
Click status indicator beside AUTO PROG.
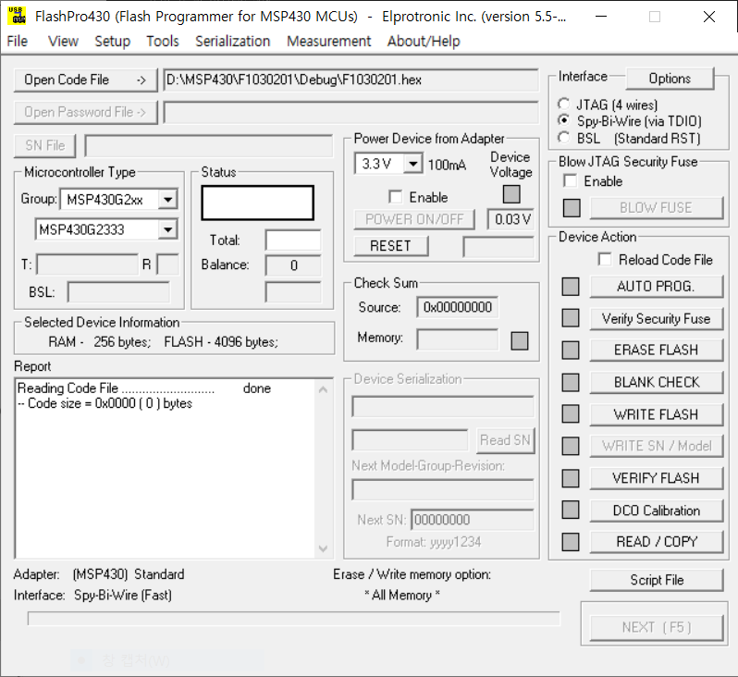point(571,286)
